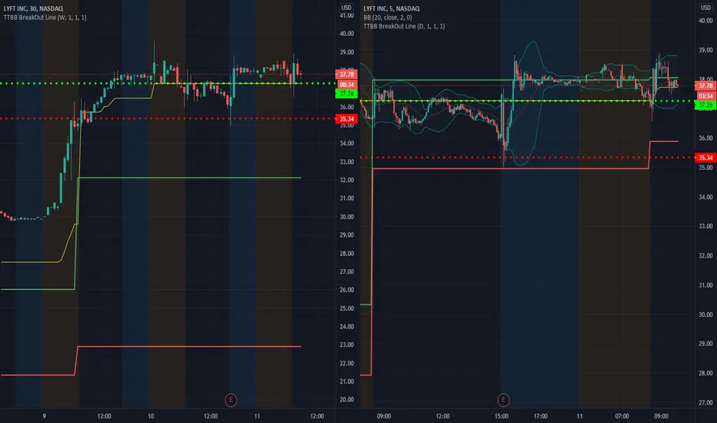
Task: Click the red 35.34 price label on the 5-minute chart
Action: pyautogui.click(x=705, y=158)
